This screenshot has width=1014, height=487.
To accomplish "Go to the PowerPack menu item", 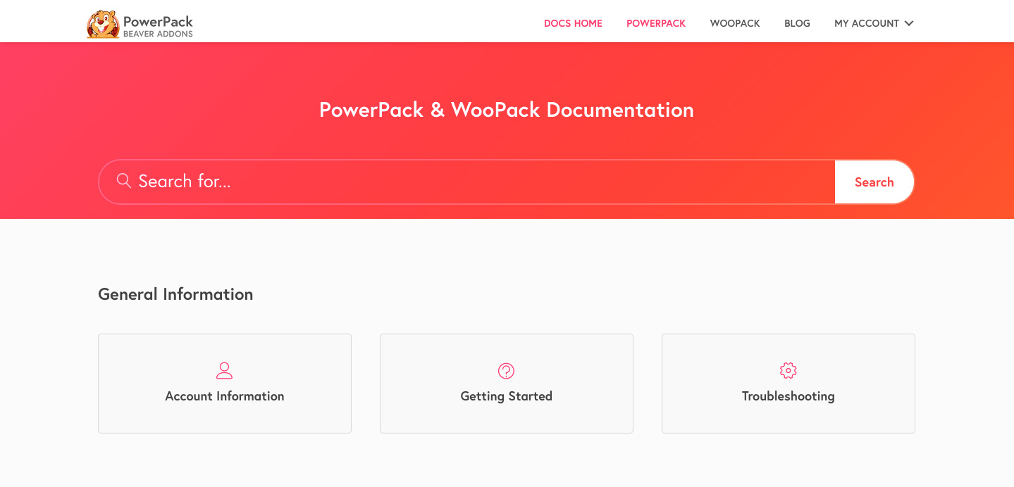I will pos(656,23).
